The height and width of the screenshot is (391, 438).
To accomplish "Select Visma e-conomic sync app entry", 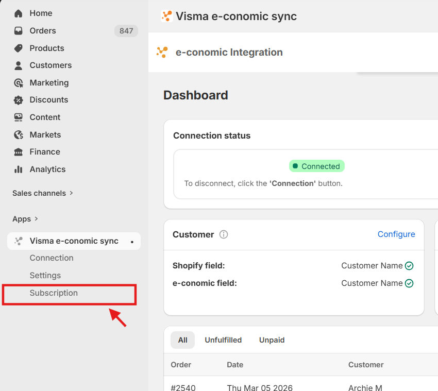I will pos(74,241).
